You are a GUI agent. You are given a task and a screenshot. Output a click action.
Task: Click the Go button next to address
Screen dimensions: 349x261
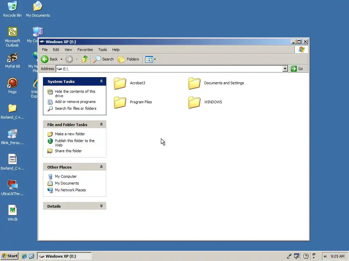tap(297, 69)
